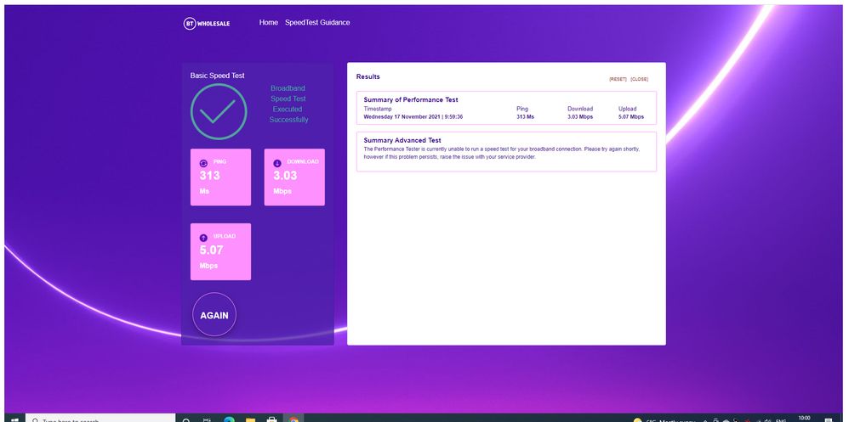Click the Upload column header in summary
Viewport: 849px width, 422px height.
628,110
